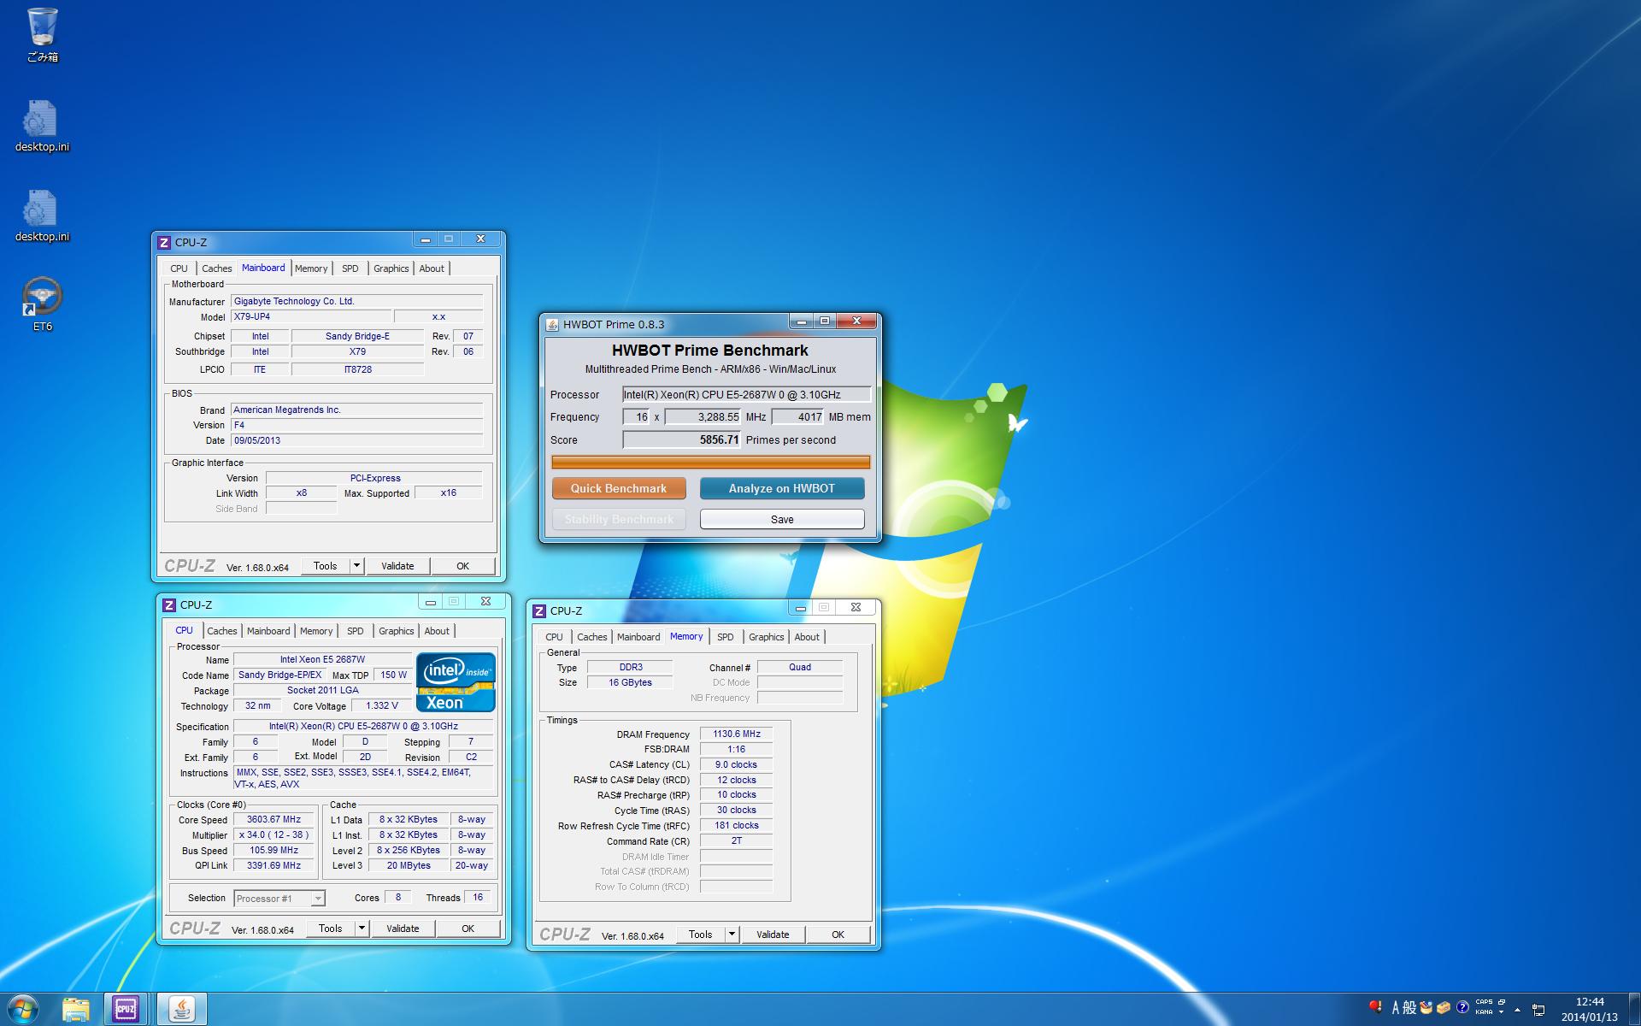
Task: Switch to CPU tab in Memory window
Action: (x=554, y=637)
